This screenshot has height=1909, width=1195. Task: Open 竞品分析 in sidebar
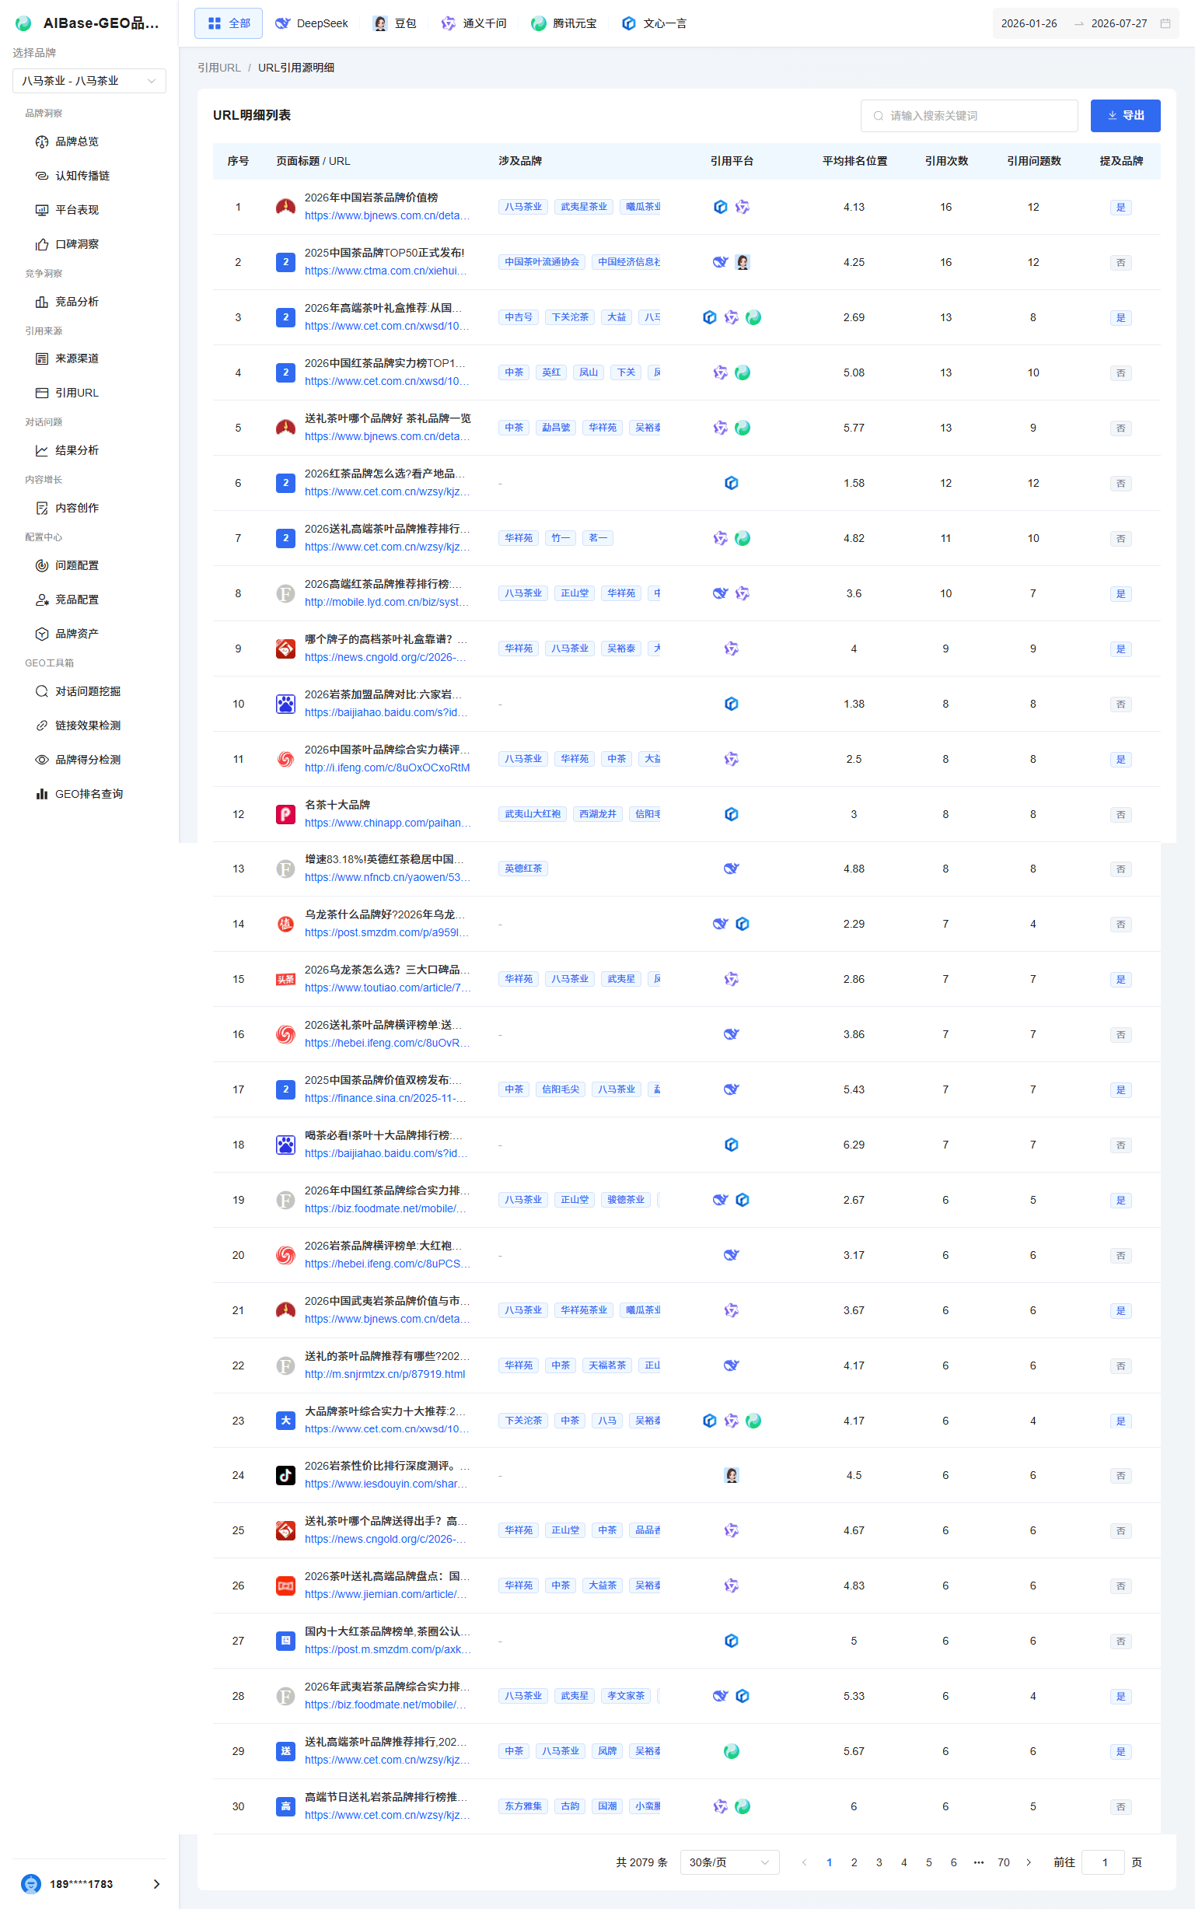(x=77, y=302)
